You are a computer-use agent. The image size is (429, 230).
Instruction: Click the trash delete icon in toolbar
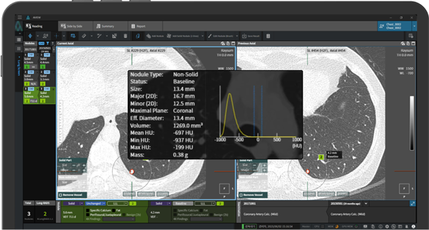point(126,36)
